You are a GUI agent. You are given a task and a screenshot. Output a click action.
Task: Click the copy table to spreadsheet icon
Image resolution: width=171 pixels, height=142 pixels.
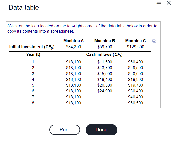(154, 41)
